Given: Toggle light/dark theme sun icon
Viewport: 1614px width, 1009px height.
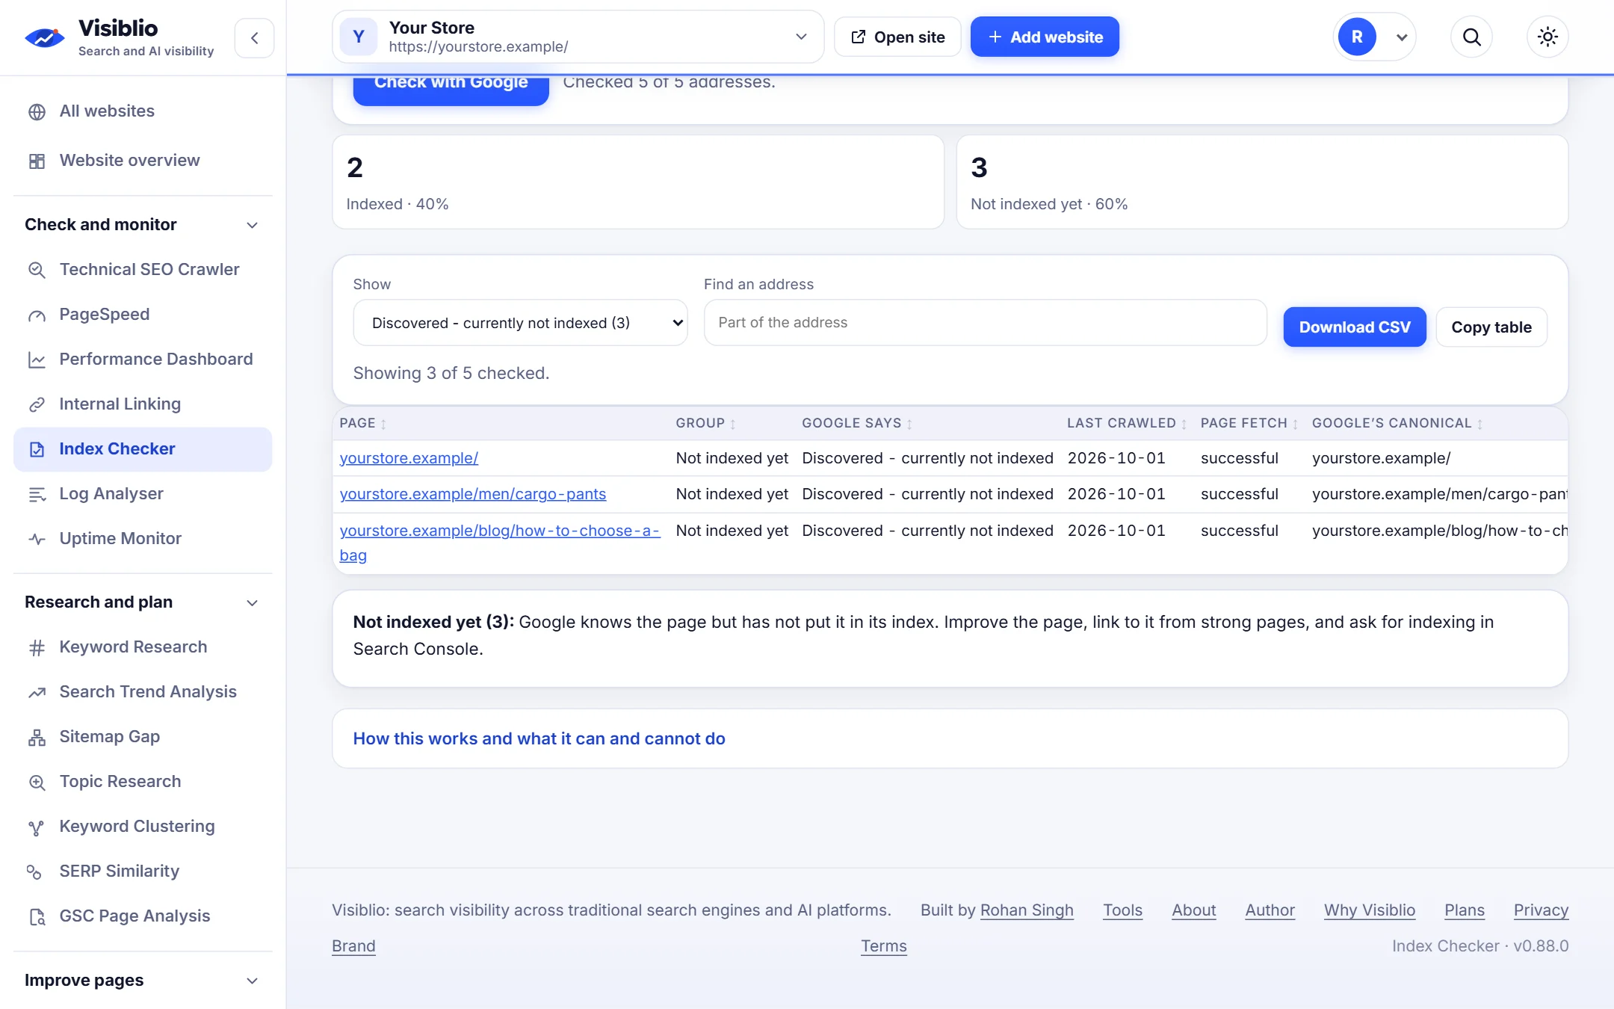Looking at the screenshot, I should click(x=1547, y=37).
